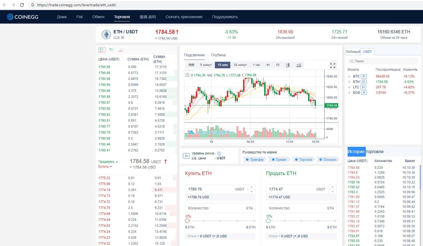Screen dimensions: 423x246
Task: Favorite the BTC star in coin list
Action: 349,76
